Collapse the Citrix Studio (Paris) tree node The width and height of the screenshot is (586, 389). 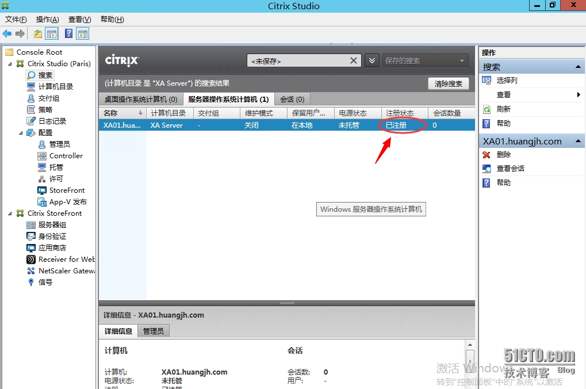(x=10, y=64)
